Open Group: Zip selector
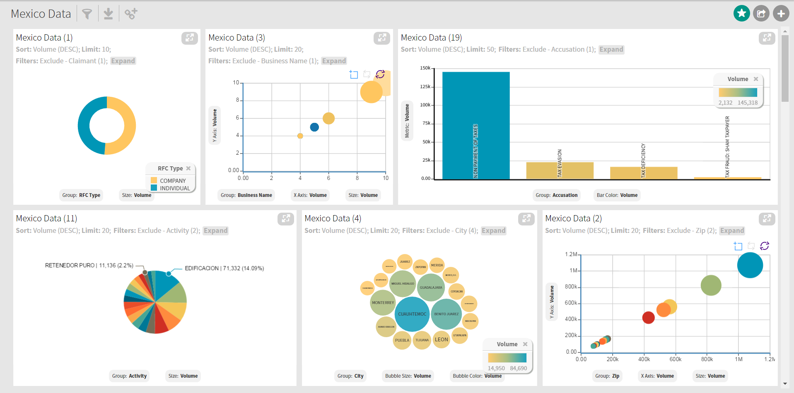Image resolution: width=794 pixels, height=393 pixels. [x=607, y=376]
